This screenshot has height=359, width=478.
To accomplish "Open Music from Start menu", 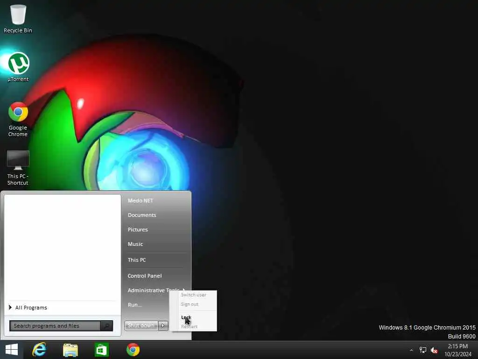I will pos(135,244).
